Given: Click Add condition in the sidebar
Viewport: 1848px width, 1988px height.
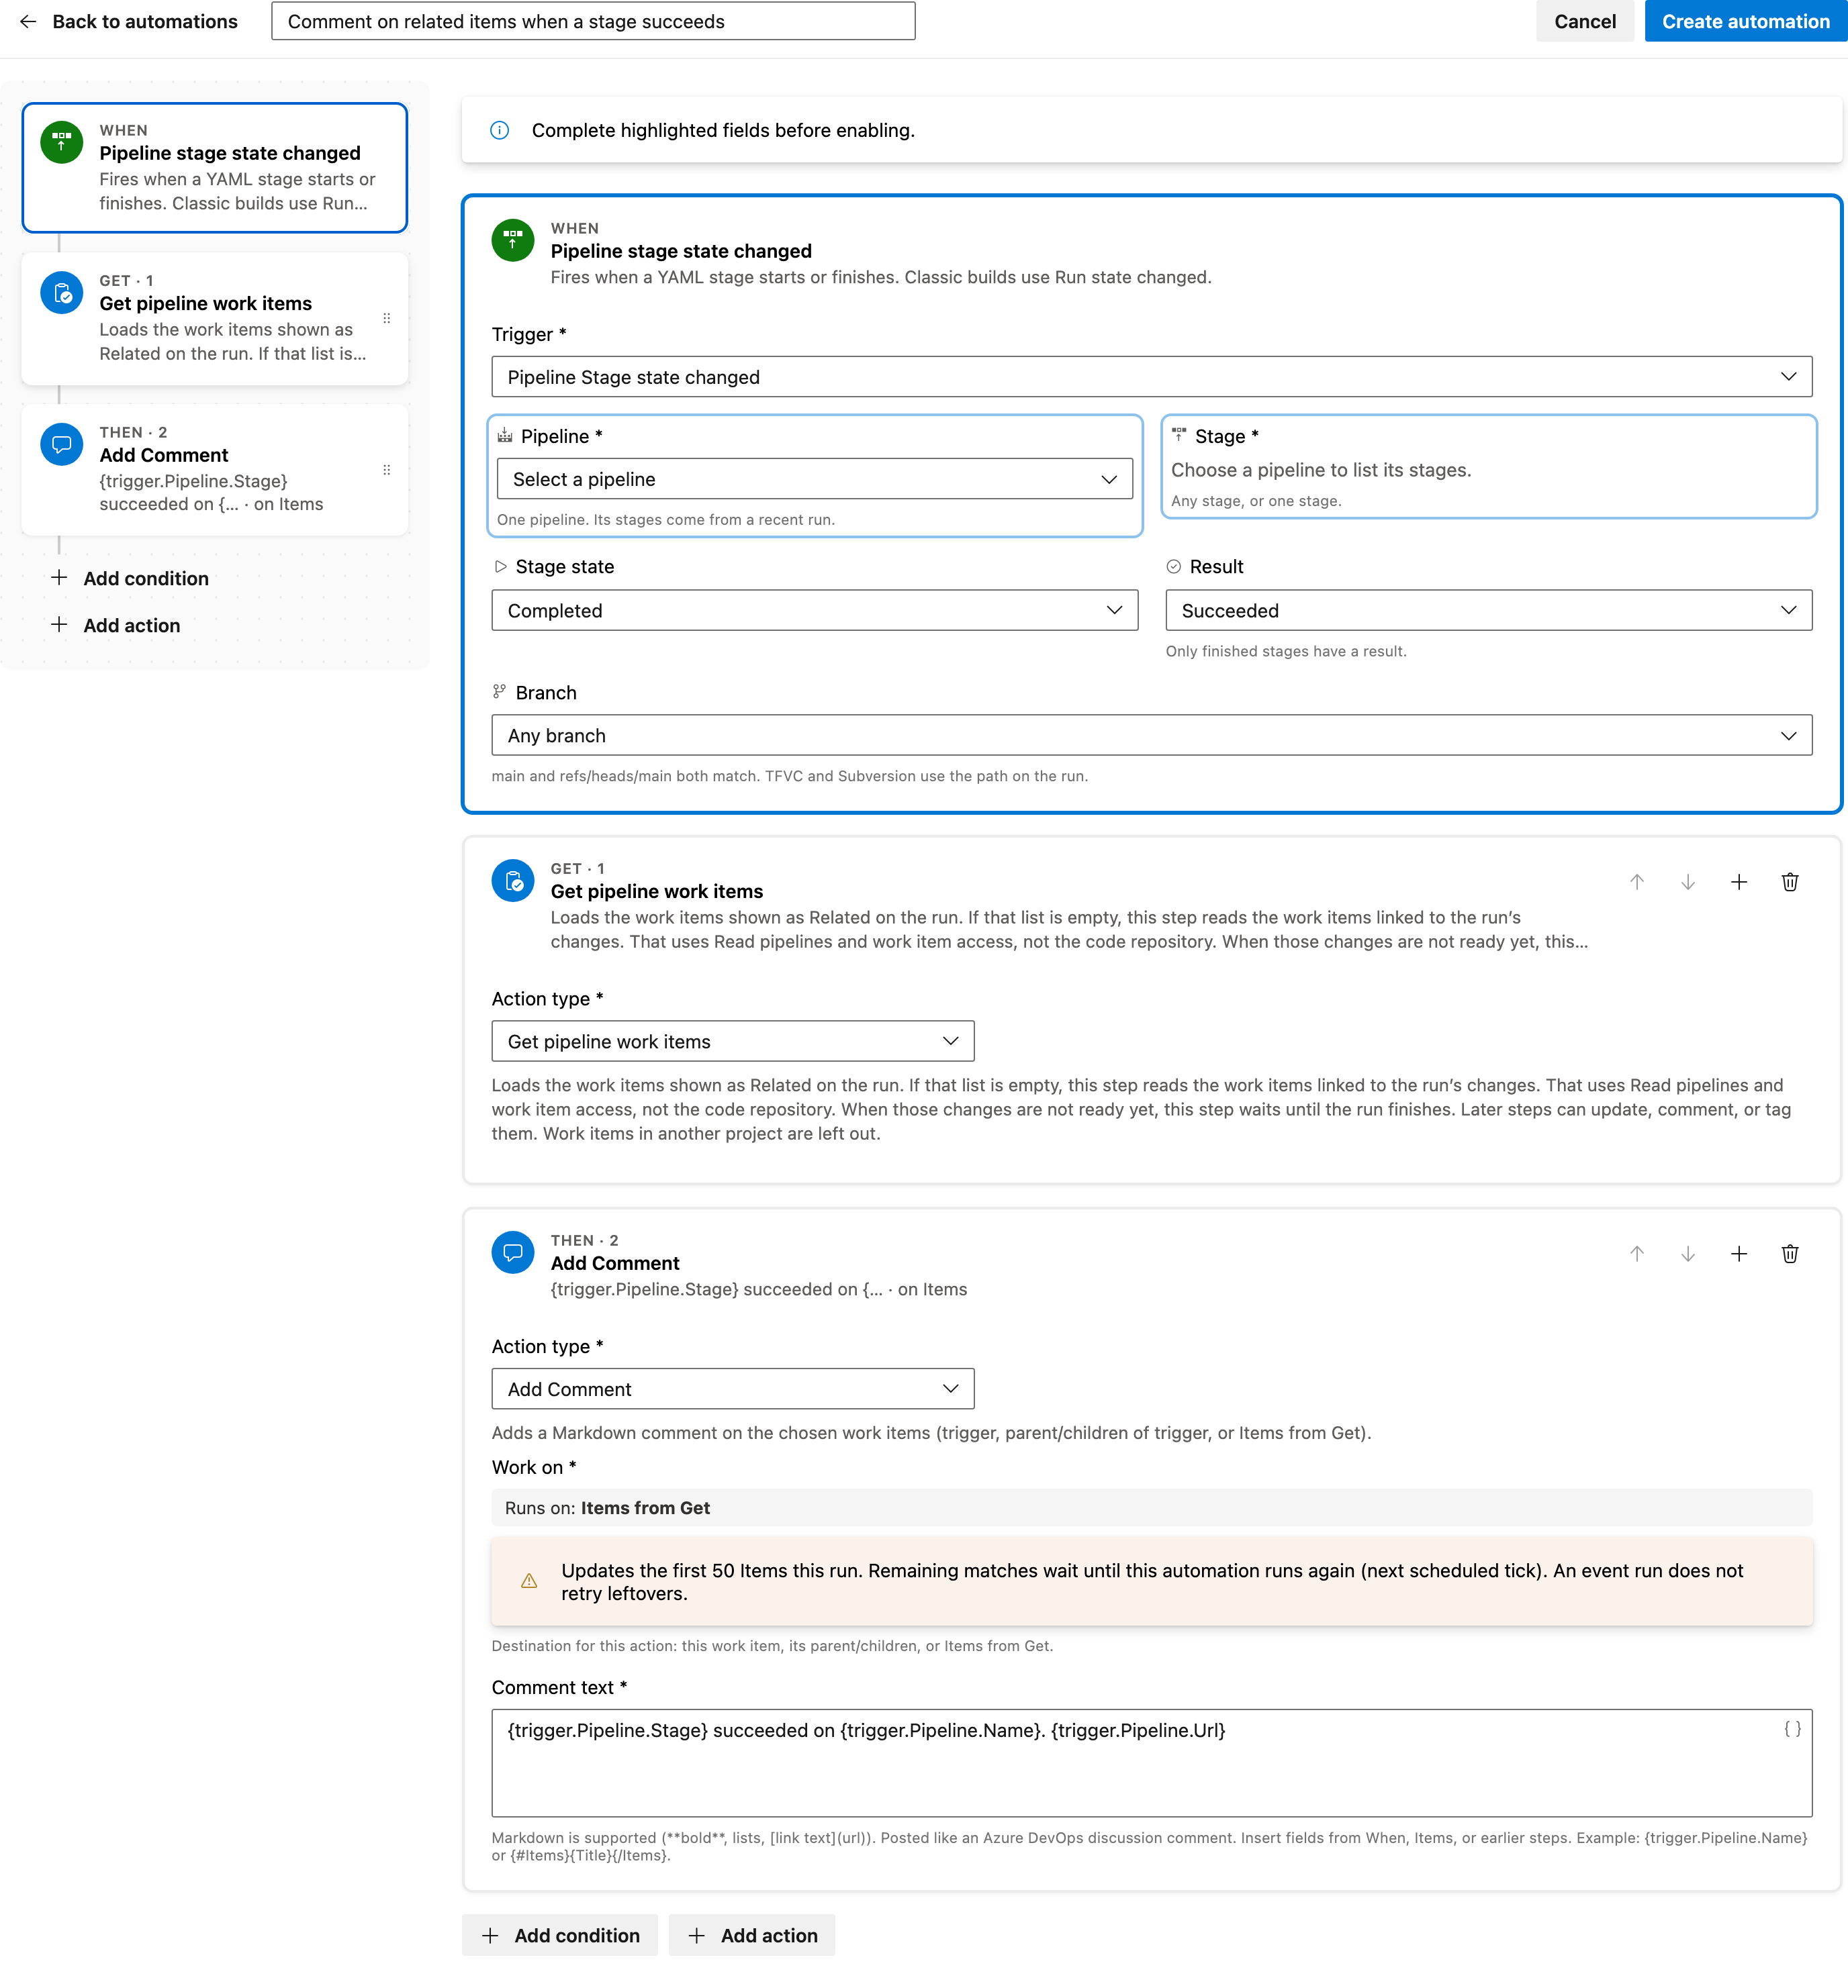Looking at the screenshot, I should [x=129, y=578].
